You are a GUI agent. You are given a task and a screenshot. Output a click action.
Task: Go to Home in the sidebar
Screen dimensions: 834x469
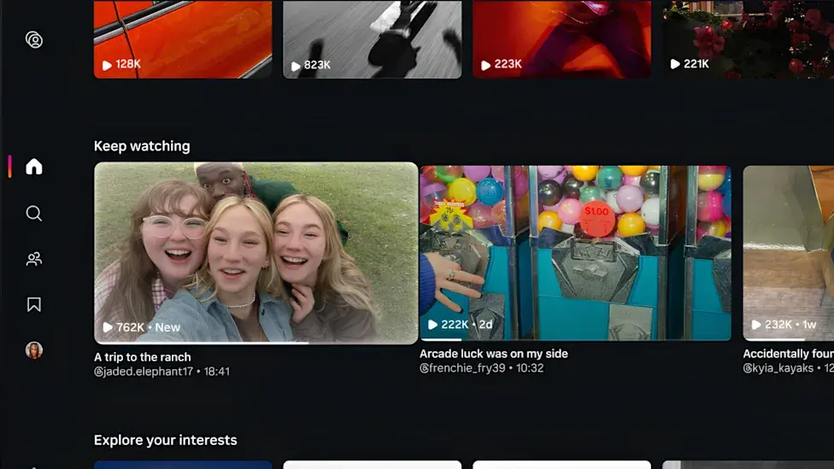coord(34,167)
